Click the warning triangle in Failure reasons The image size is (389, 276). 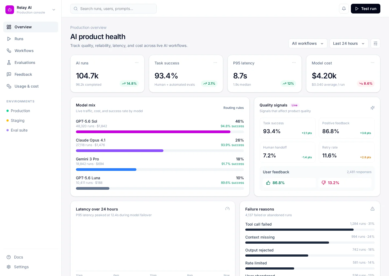pyautogui.click(x=373, y=209)
